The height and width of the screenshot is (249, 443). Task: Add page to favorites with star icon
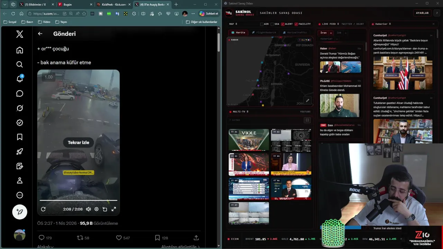pyautogui.click(x=84, y=13)
